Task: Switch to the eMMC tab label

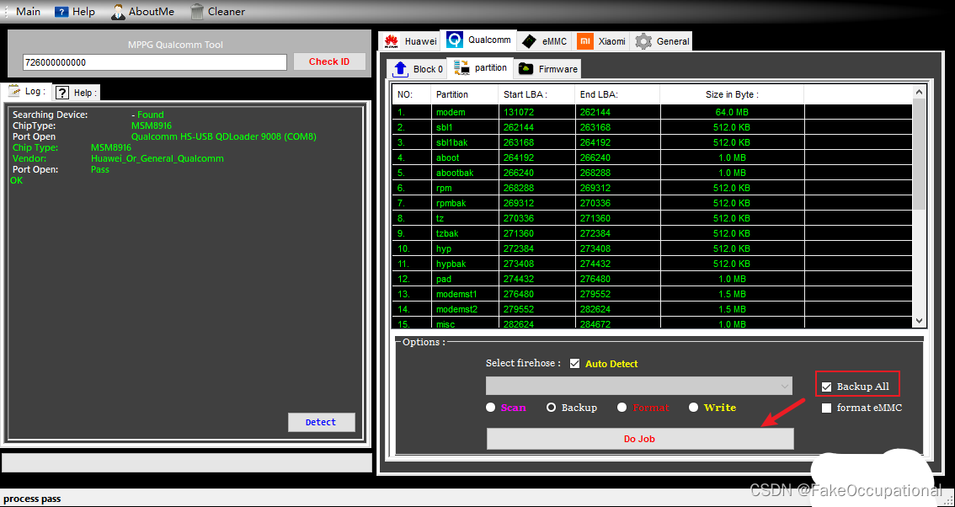Action: 554,41
